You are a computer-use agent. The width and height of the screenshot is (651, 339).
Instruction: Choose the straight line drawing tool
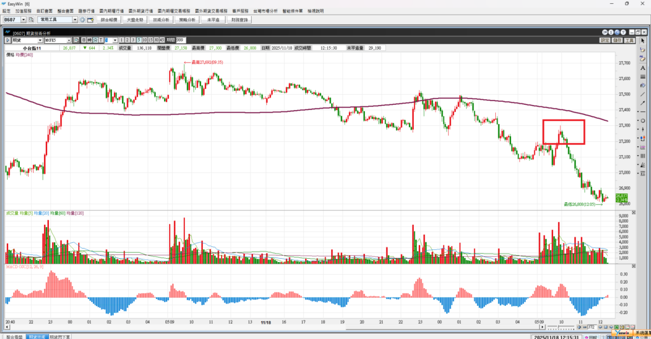pyautogui.click(x=643, y=94)
